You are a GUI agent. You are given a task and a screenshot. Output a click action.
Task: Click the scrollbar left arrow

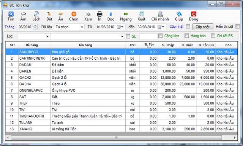pos(8,138)
